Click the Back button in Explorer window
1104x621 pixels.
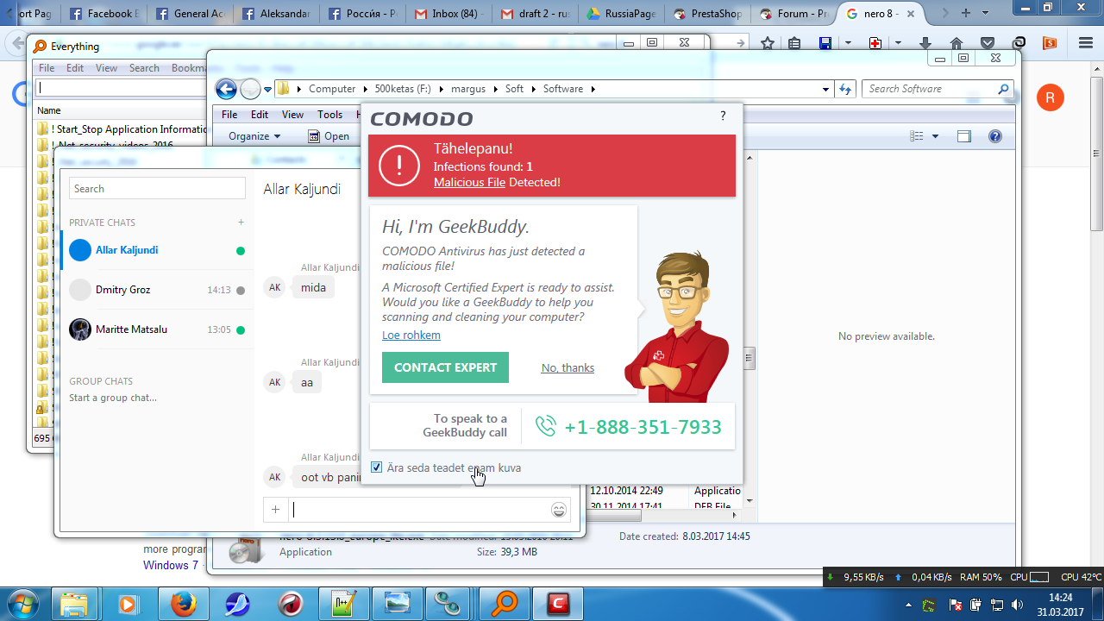[226, 89]
